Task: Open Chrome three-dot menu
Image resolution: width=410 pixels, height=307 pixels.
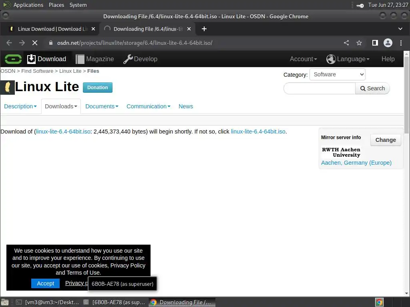Action: click(x=401, y=43)
